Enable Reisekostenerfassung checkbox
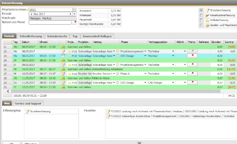The image size is (237, 144). [201, 15]
